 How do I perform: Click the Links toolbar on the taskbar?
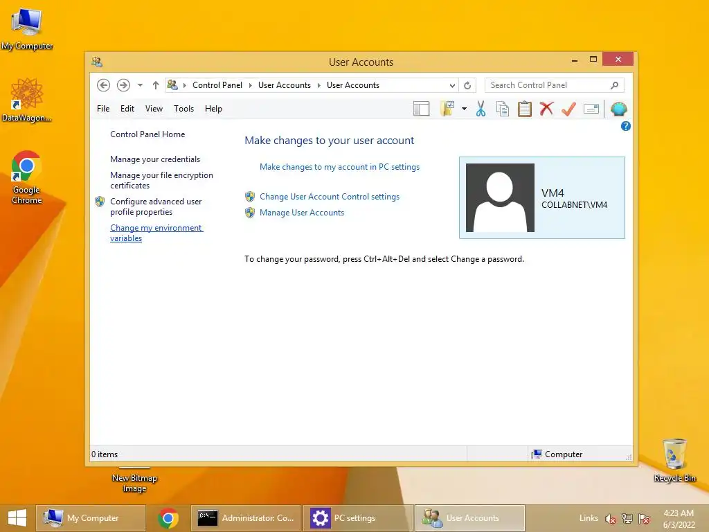pyautogui.click(x=589, y=518)
